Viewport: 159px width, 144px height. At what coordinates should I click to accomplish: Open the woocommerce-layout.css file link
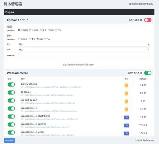tap(48, 135)
